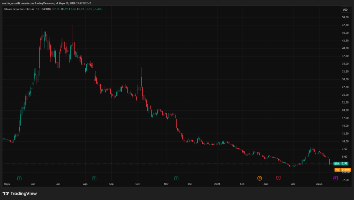Click the low value L2,56 in the legend
Screen dimensions: 354x200
point(73,9)
